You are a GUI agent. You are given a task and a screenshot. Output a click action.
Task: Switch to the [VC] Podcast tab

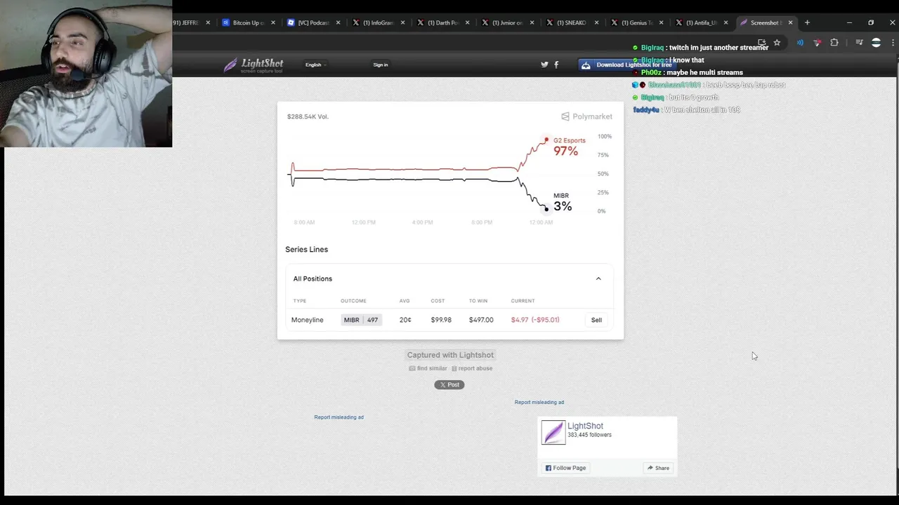(x=308, y=22)
